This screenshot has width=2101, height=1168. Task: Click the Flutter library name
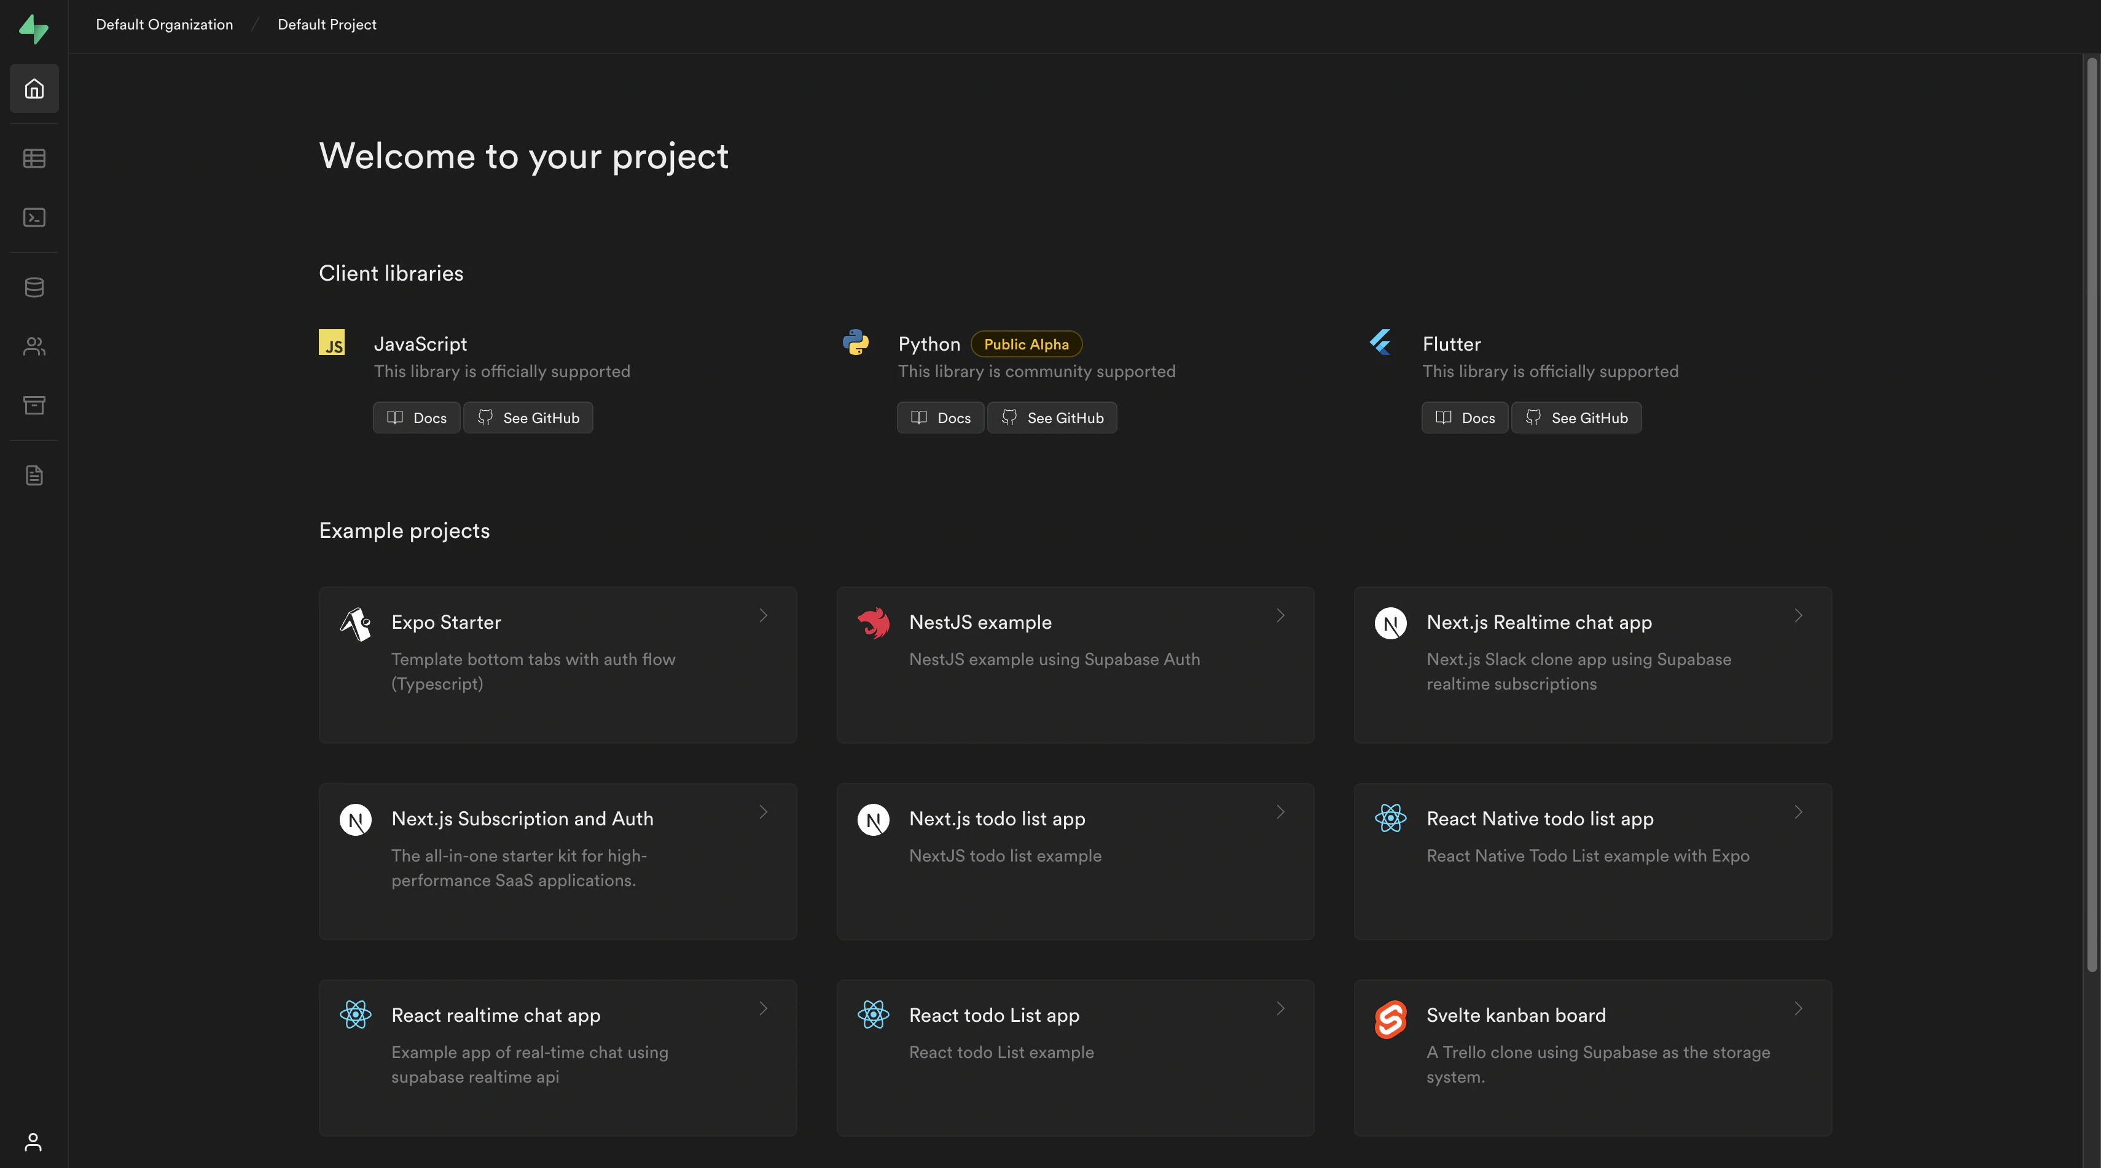tap(1452, 344)
